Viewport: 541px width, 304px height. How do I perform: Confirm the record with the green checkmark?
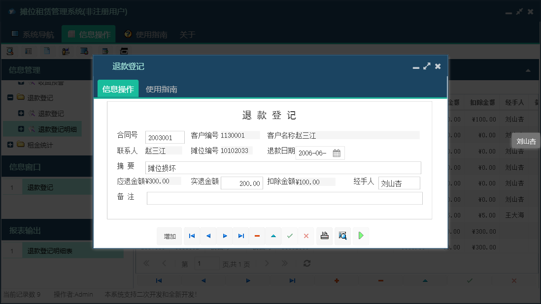290,236
